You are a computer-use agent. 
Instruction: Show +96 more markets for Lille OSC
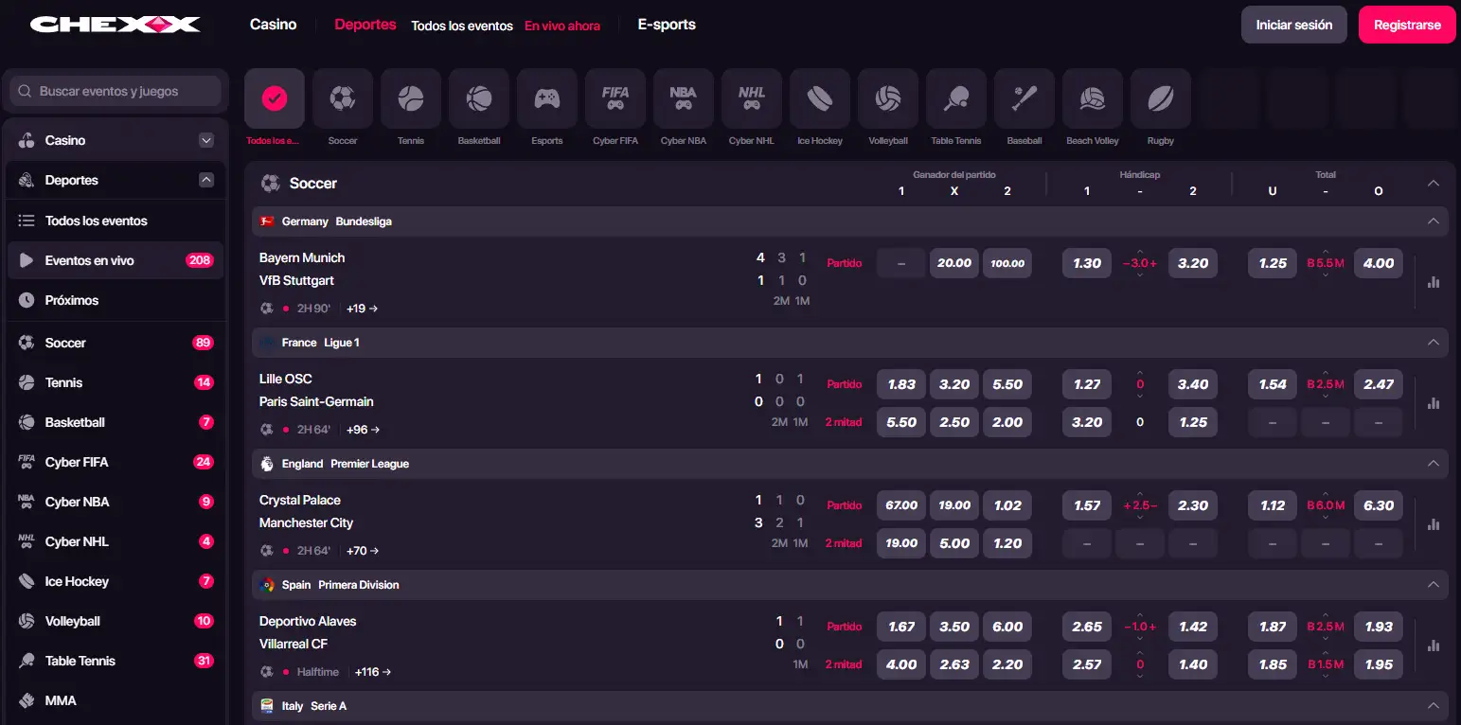pyautogui.click(x=363, y=430)
